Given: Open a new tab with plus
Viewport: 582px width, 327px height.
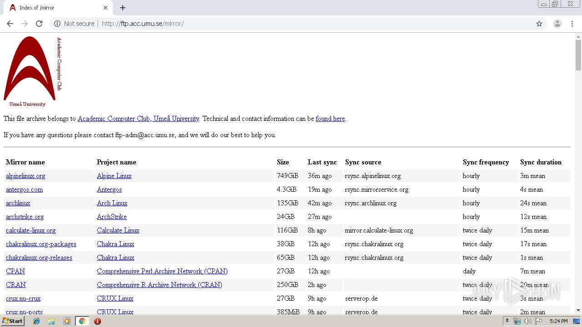Looking at the screenshot, I should pos(123,8).
